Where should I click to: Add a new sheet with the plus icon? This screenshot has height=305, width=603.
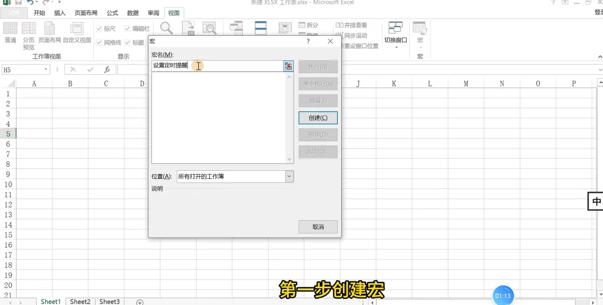coord(140,302)
